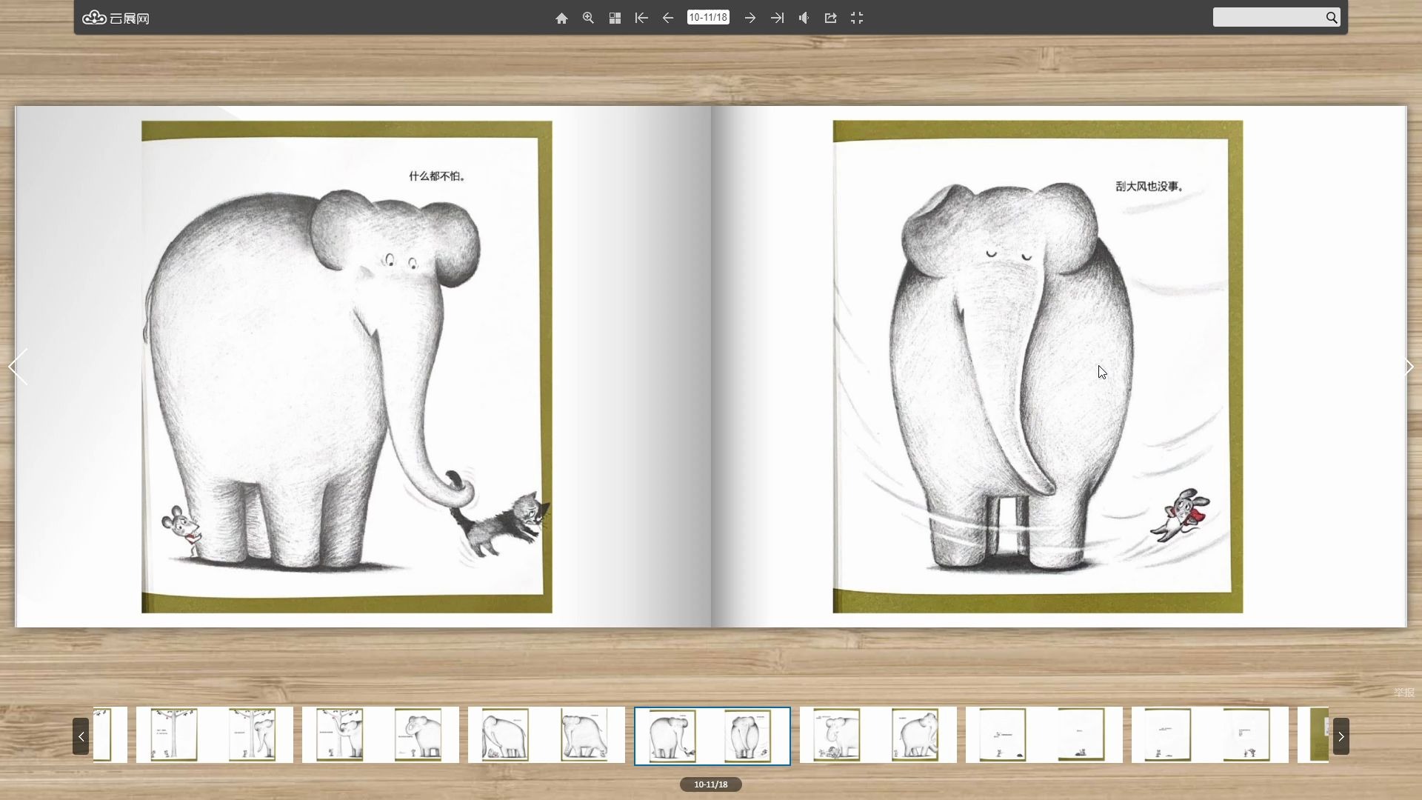Open thumbnail just after current spread
Screen dimensions: 1422x800
pos(878,735)
